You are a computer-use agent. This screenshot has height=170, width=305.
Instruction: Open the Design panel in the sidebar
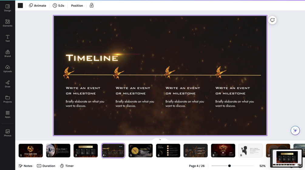coord(8,8)
